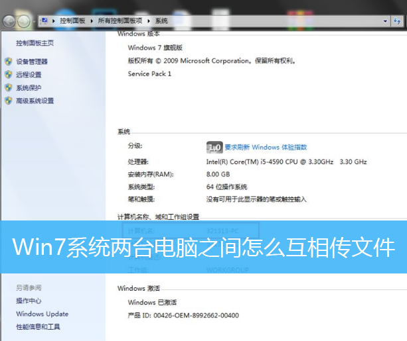Expand arrow before 所有控制面板项 breadcrumb

click(x=92, y=21)
